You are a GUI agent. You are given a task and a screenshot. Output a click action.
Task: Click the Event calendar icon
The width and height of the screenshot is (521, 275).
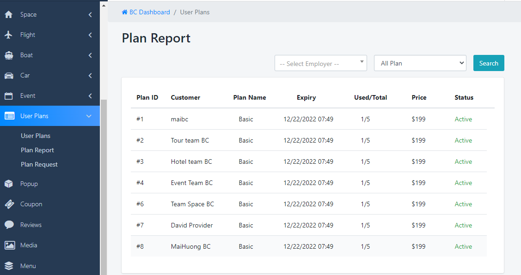(x=9, y=96)
